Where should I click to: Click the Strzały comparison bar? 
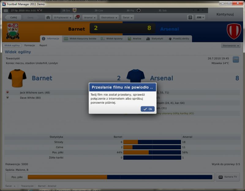[x=152, y=142]
